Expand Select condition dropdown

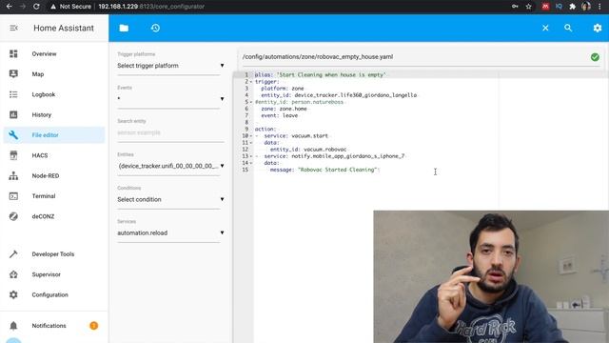[170, 199]
